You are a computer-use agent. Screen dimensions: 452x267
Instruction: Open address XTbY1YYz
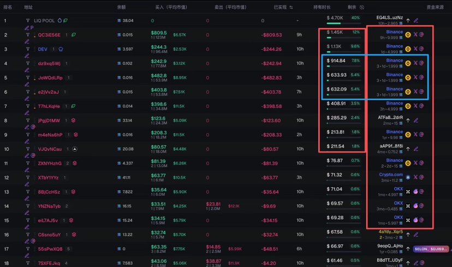click(x=48, y=178)
